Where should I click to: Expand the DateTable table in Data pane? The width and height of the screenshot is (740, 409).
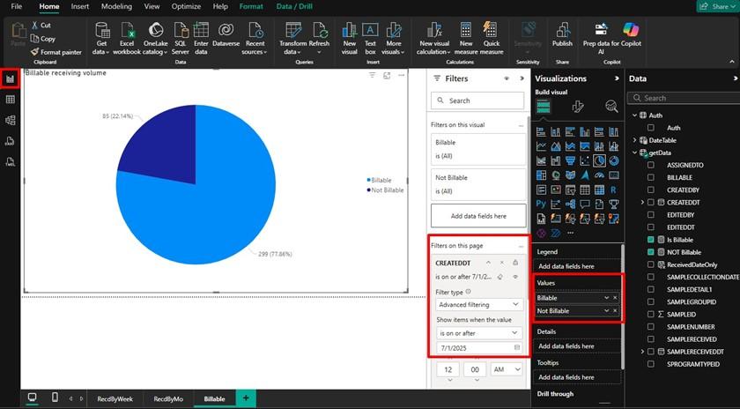click(635, 140)
